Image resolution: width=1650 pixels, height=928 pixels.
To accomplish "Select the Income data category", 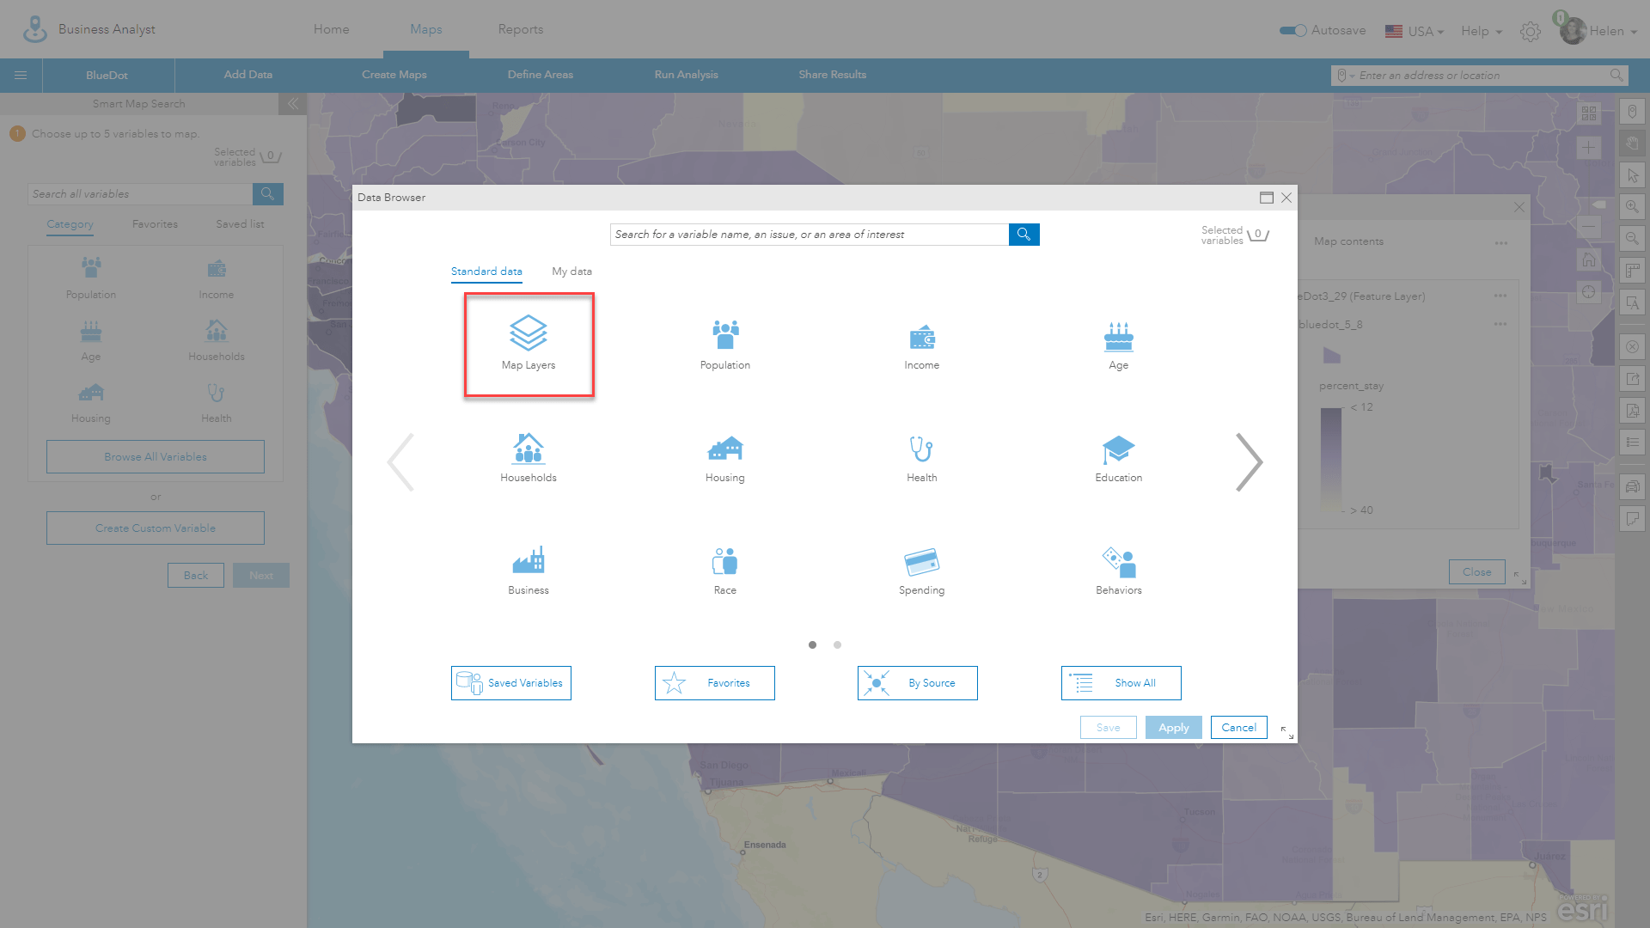I will [x=920, y=340].
